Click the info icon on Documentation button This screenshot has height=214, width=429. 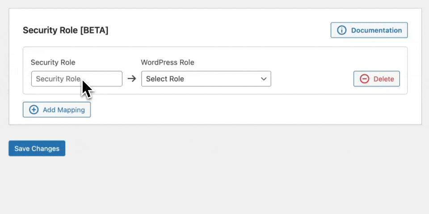click(x=342, y=30)
